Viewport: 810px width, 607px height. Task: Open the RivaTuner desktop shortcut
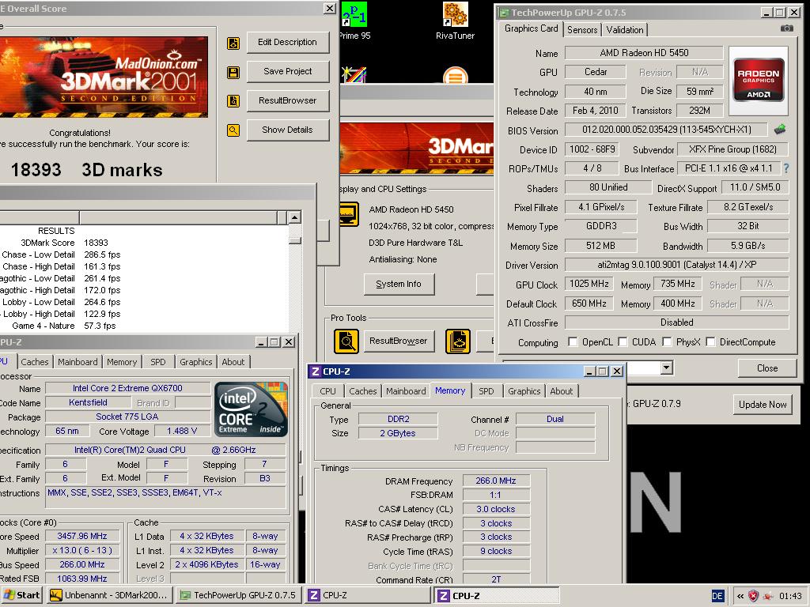[x=455, y=21]
